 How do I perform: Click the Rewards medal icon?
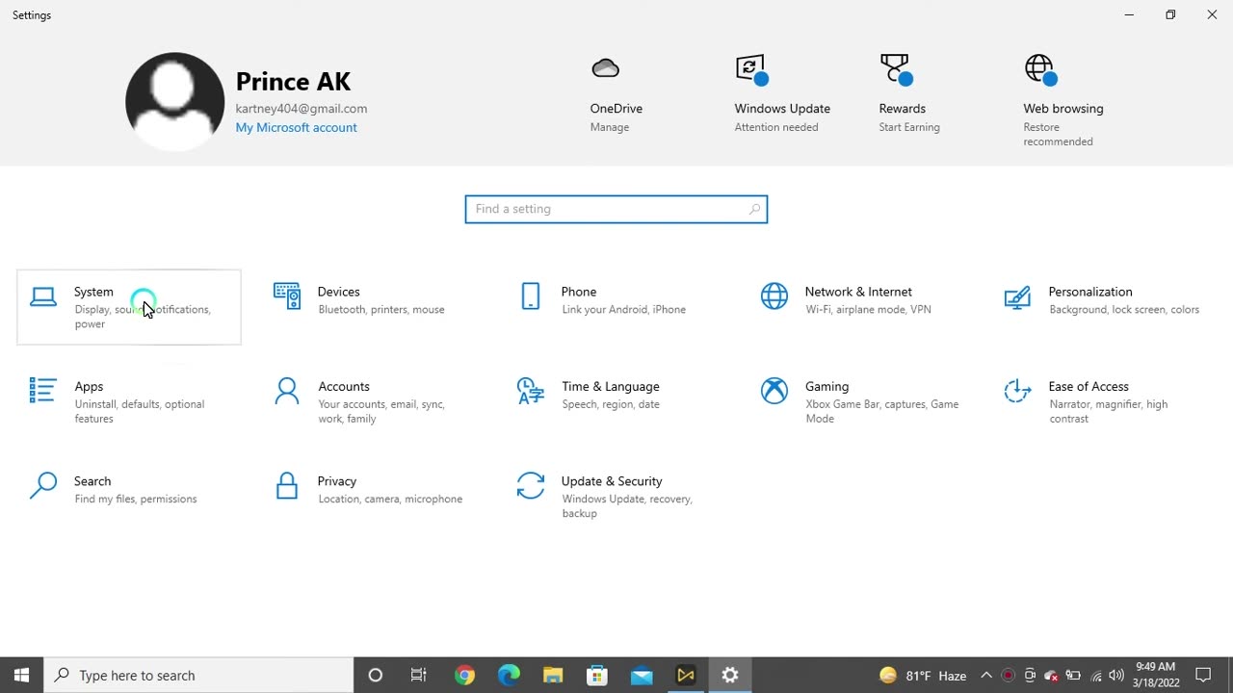click(x=896, y=69)
